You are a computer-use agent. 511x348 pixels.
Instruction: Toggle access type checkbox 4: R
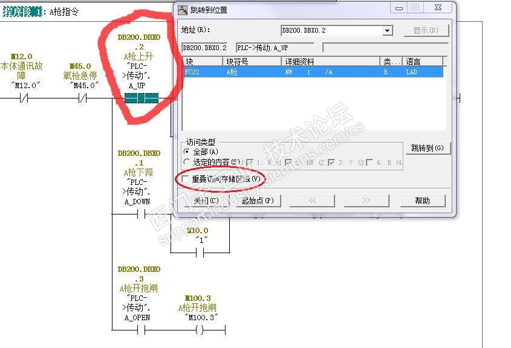tap(369, 162)
